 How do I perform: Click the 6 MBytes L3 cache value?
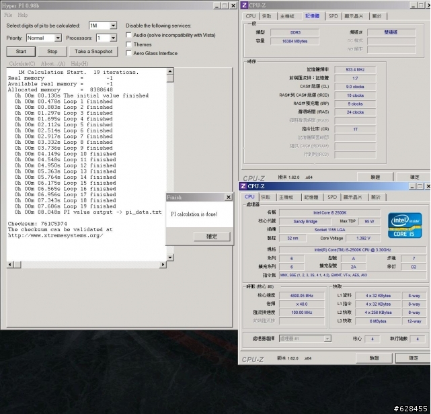[x=378, y=321]
